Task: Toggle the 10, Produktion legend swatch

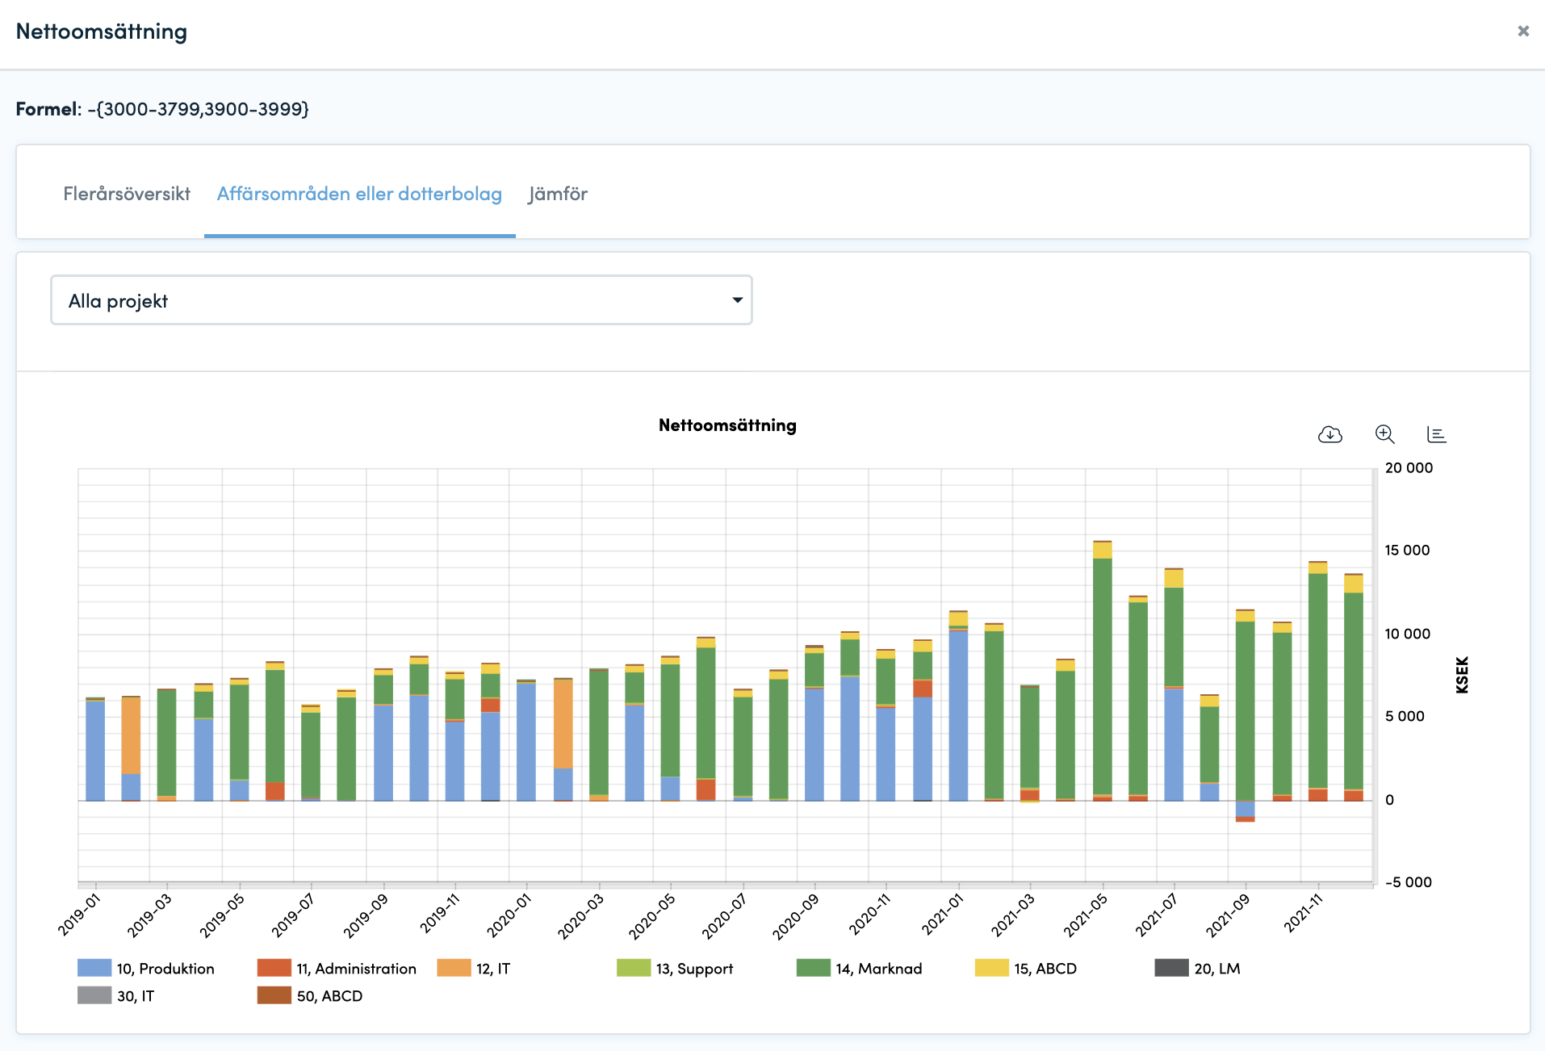Action: coord(94,968)
